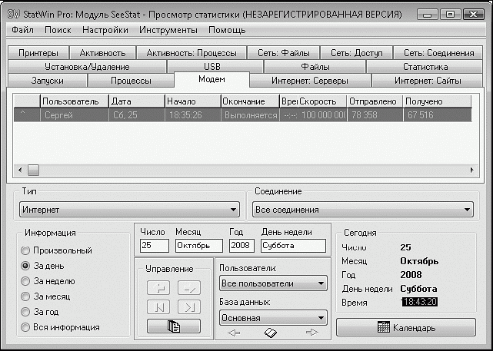Select the За месяц radio option

coord(26,296)
